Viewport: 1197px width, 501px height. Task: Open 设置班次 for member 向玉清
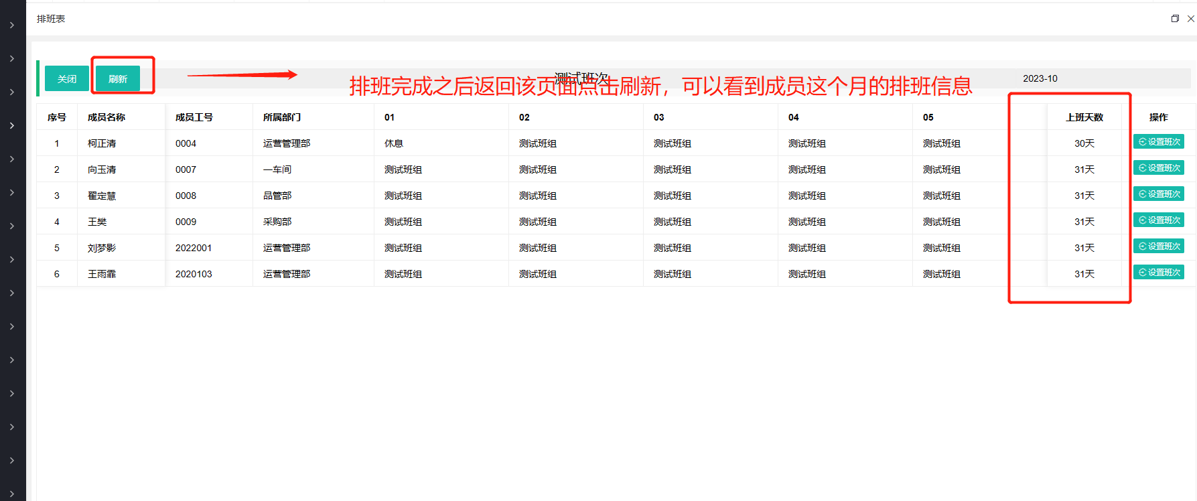pos(1159,168)
